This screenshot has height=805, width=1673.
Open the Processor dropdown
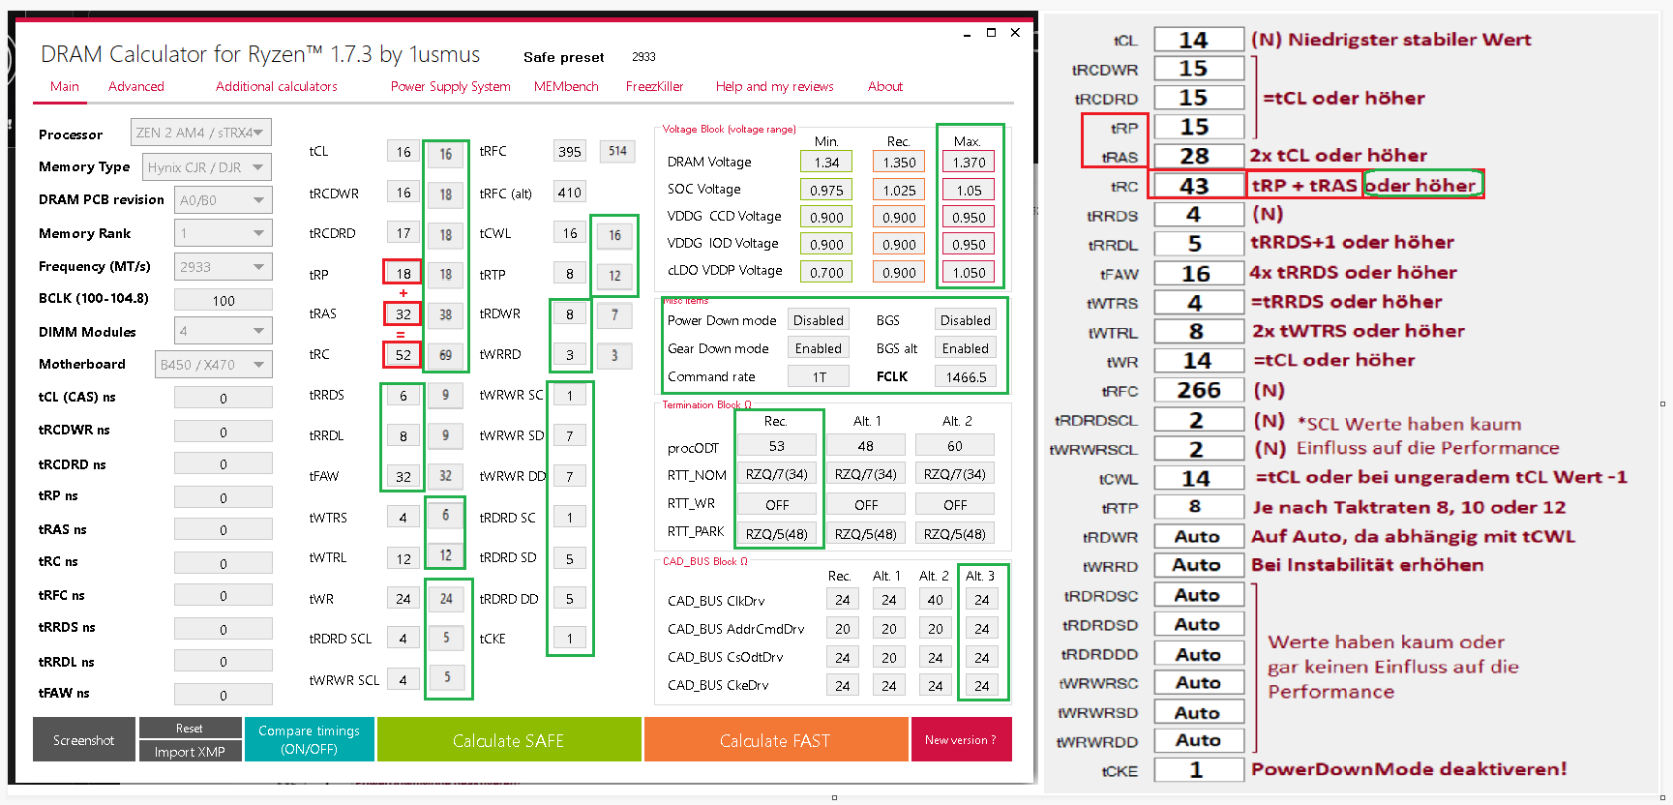[x=201, y=133]
